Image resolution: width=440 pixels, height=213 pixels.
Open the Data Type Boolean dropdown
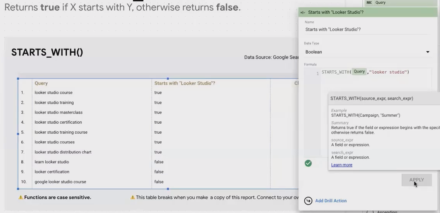(368, 52)
